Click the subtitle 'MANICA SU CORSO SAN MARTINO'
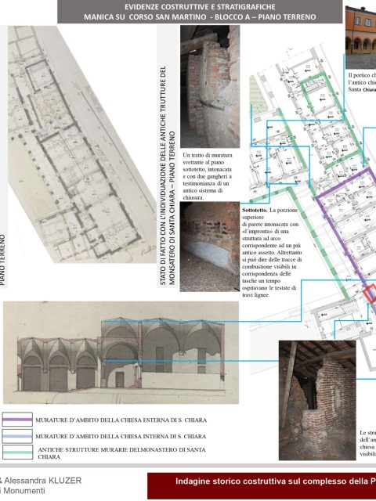Screen dimensions: 376x501 [145, 17]
